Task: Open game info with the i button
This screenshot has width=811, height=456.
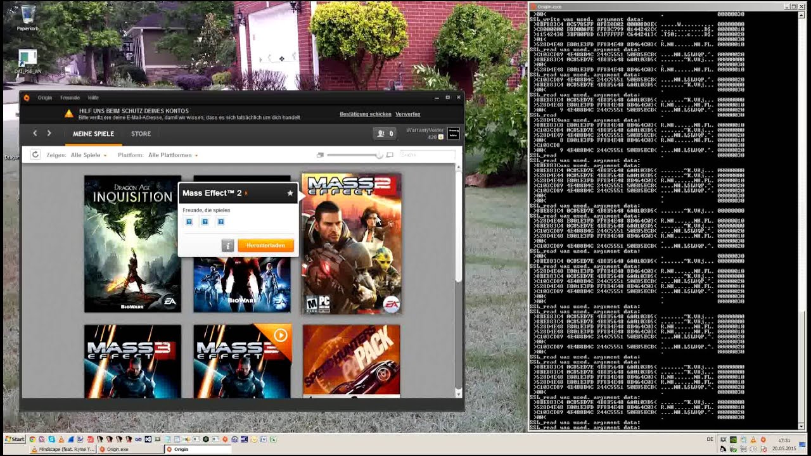Action: click(x=227, y=246)
